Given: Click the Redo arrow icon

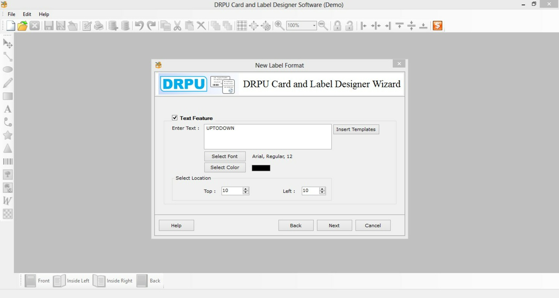Looking at the screenshot, I should 151,25.
